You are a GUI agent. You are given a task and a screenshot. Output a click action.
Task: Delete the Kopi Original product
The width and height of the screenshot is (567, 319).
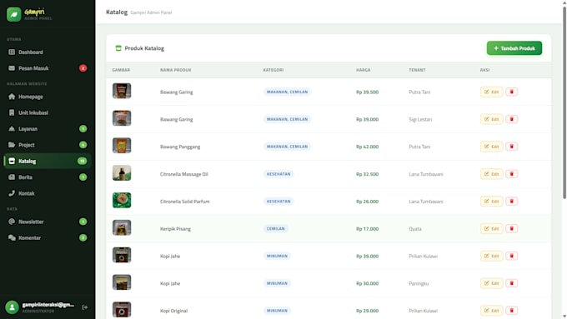click(512, 311)
